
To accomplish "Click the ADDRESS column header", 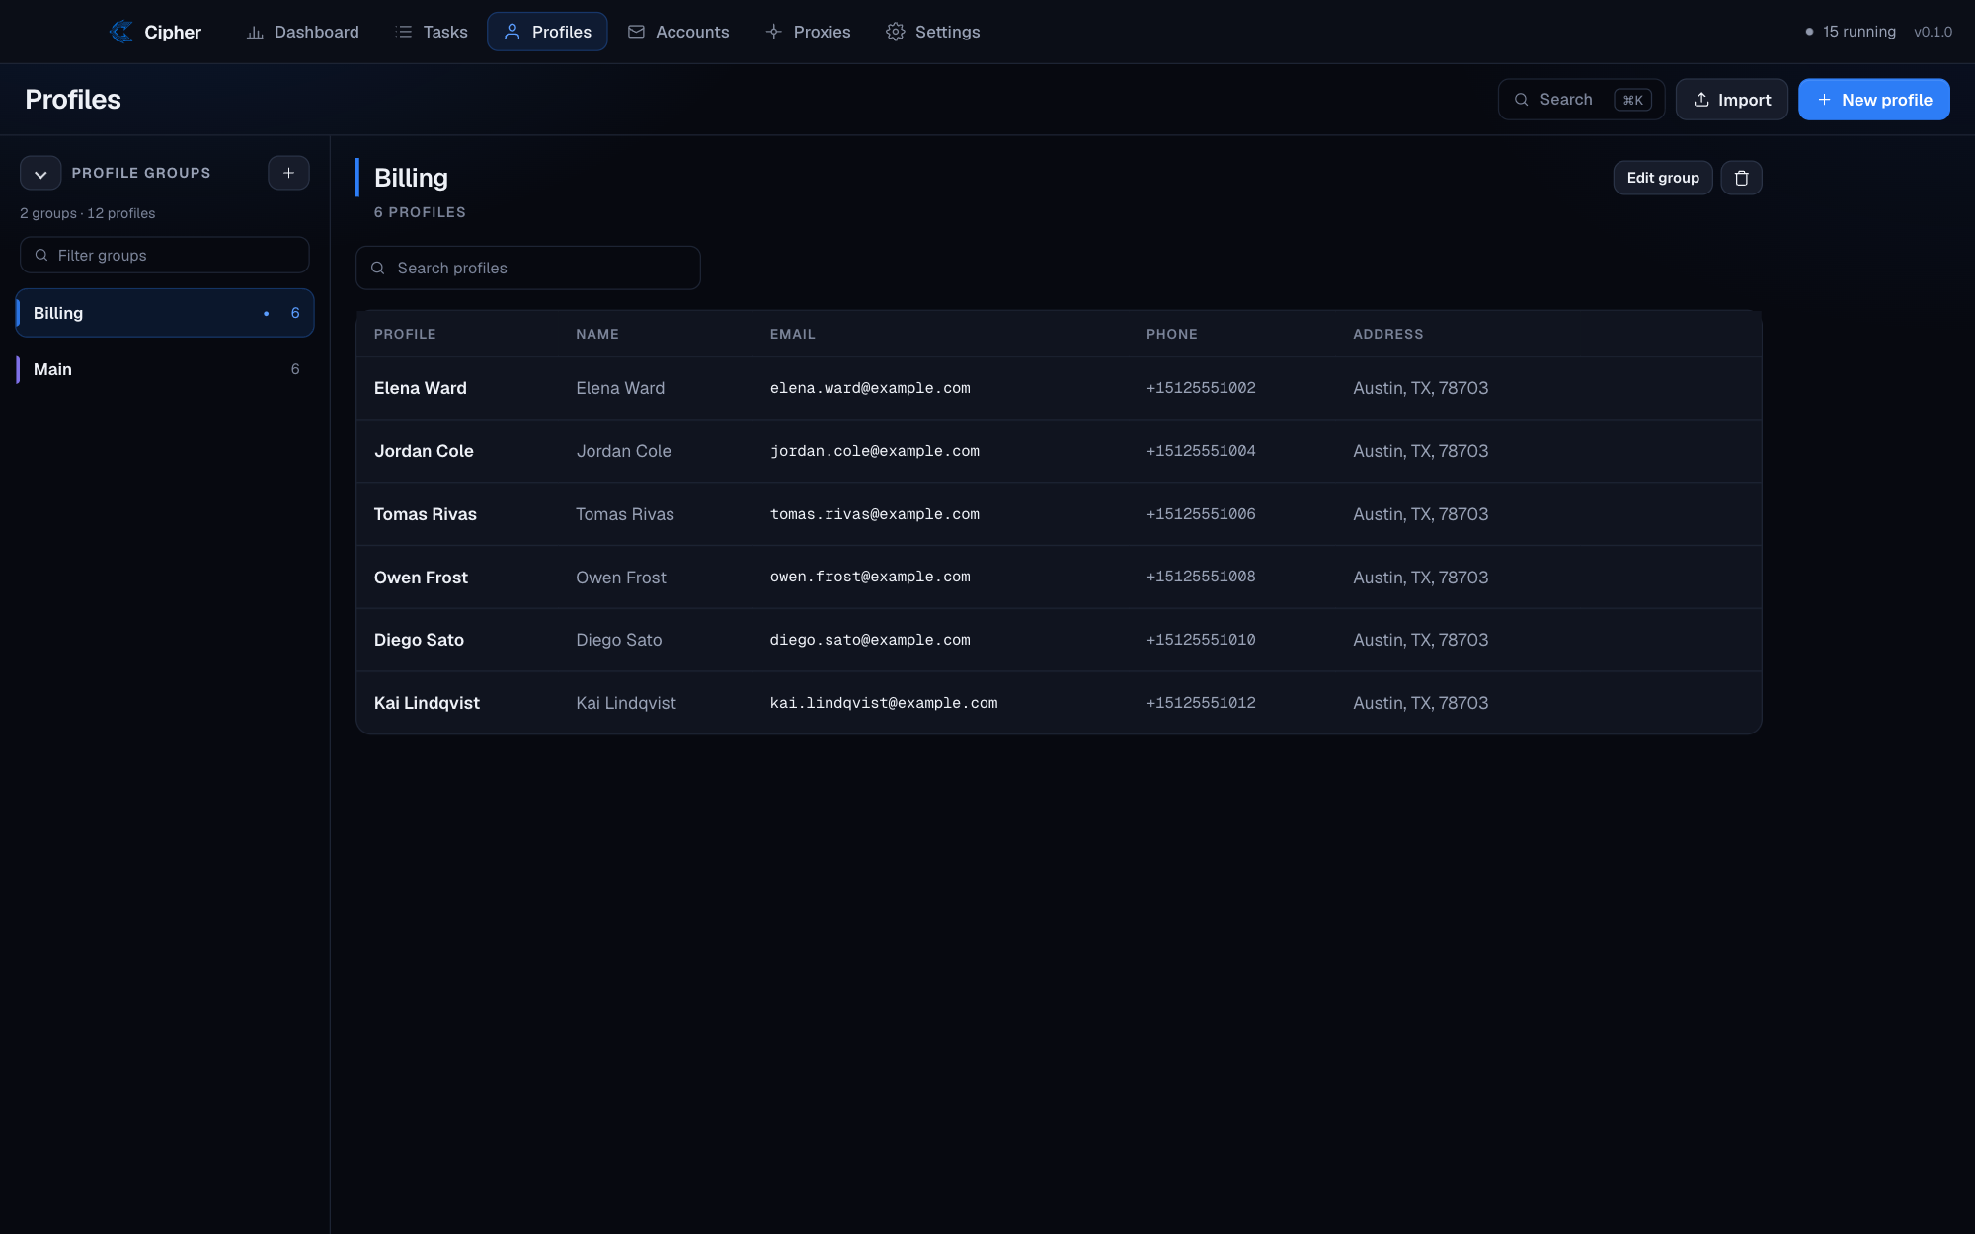I will pos(1388,334).
